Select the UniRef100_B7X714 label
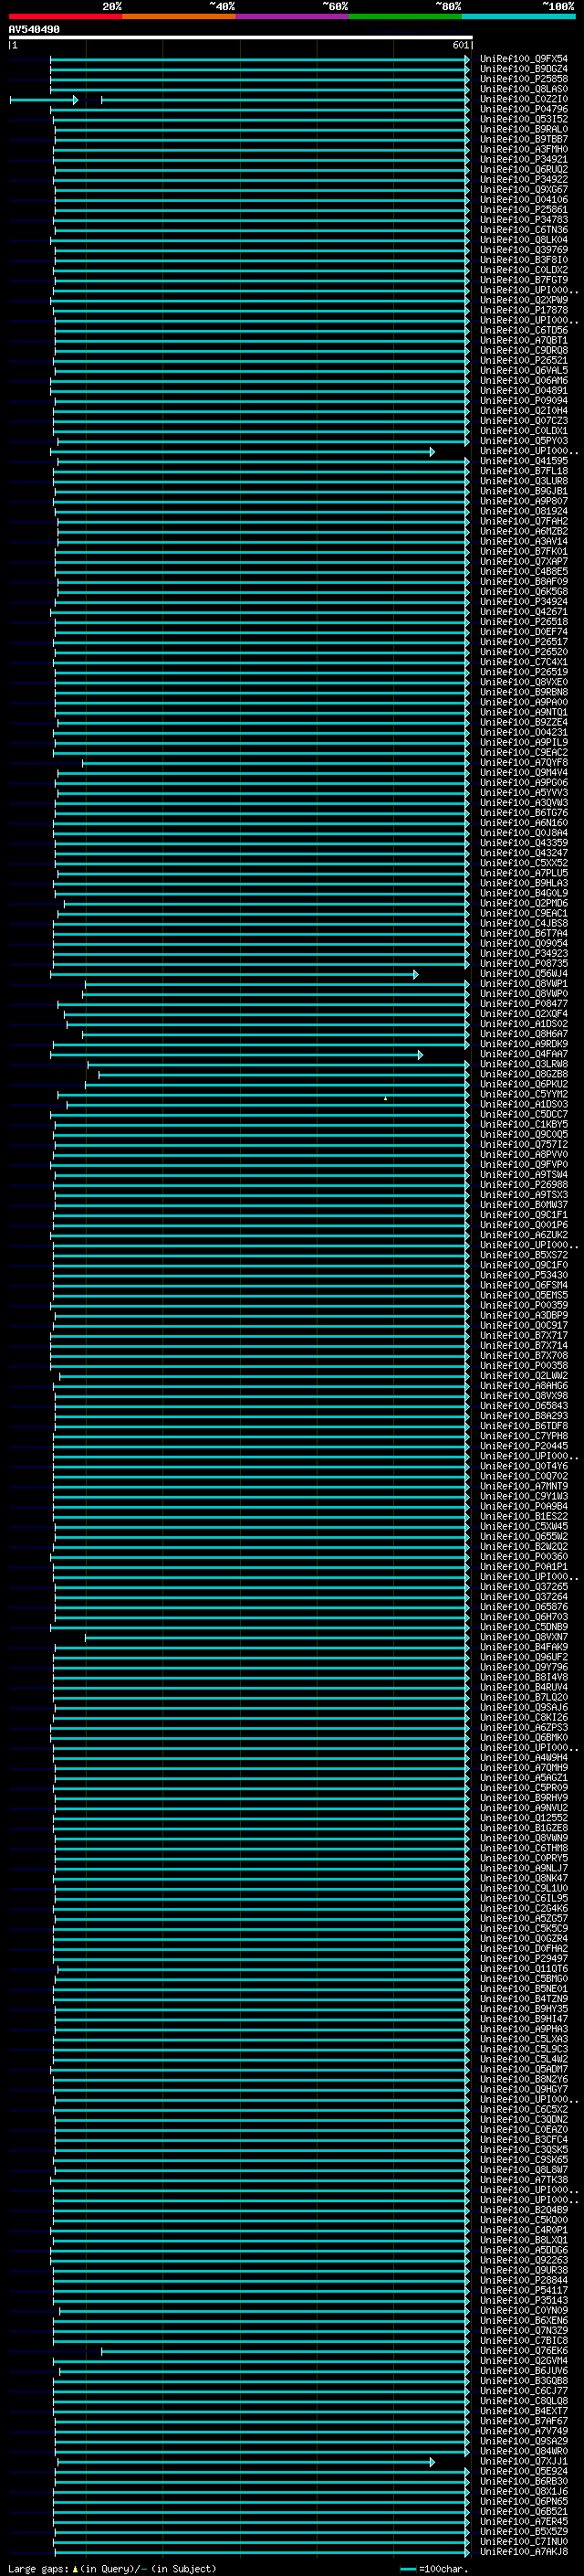This screenshot has width=584, height=2576. 523,1346
